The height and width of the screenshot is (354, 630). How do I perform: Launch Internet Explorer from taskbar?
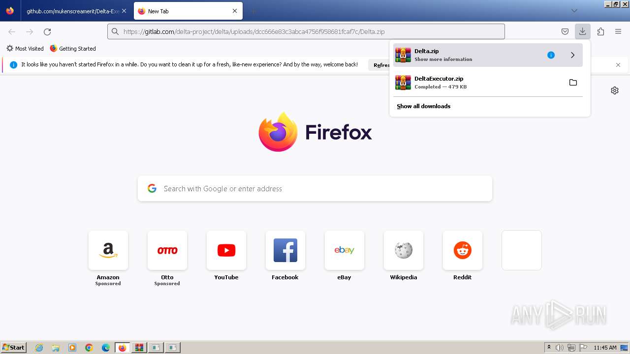point(39,348)
